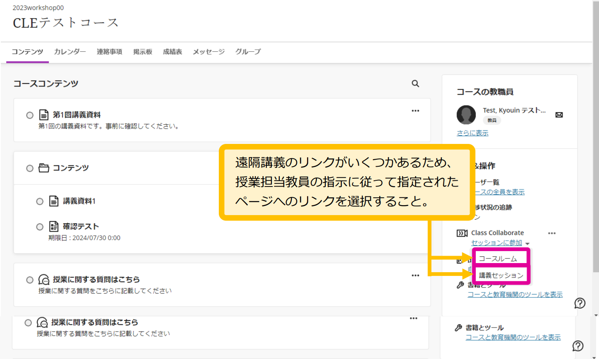This screenshot has width=599, height=359.
Task: Open the グループ tab
Action: pos(248,52)
